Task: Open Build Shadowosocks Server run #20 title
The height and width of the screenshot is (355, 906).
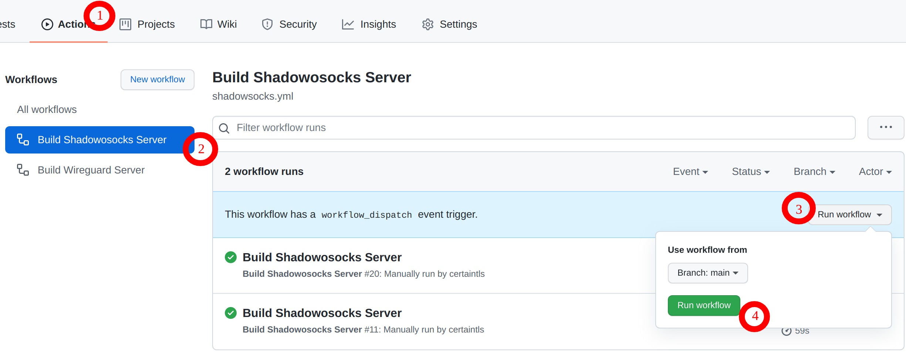Action: [322, 257]
